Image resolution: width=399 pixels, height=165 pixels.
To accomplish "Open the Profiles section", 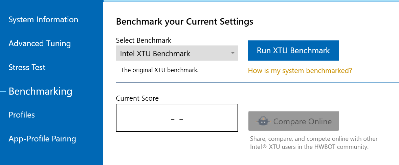I will coord(22,115).
